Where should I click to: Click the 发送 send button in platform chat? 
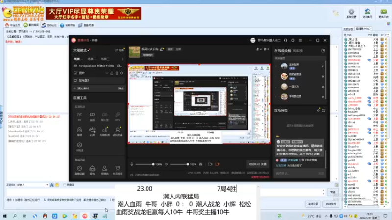pyautogui.click(x=333, y=192)
